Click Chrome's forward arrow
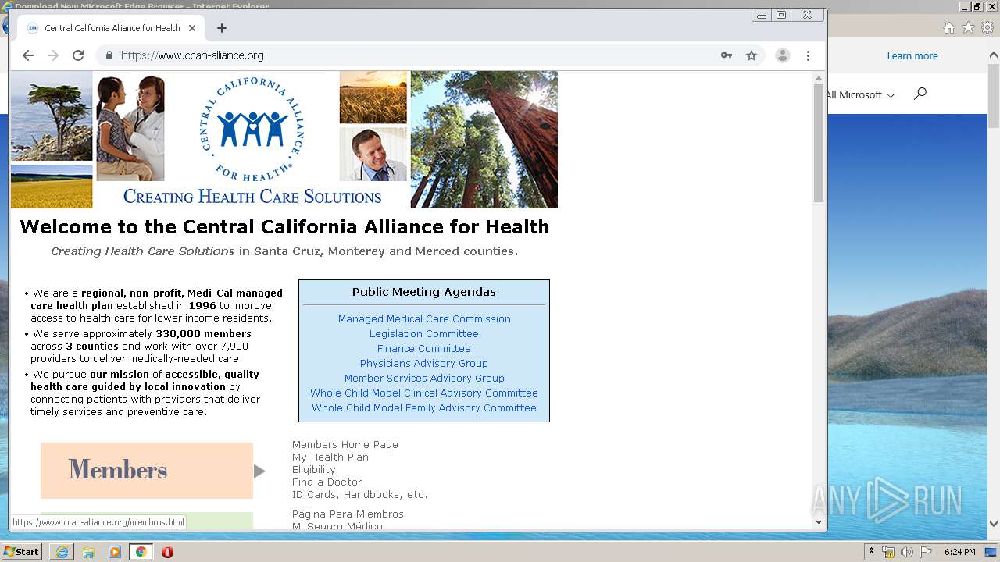Screen dimensions: 1000x562 click(53, 55)
